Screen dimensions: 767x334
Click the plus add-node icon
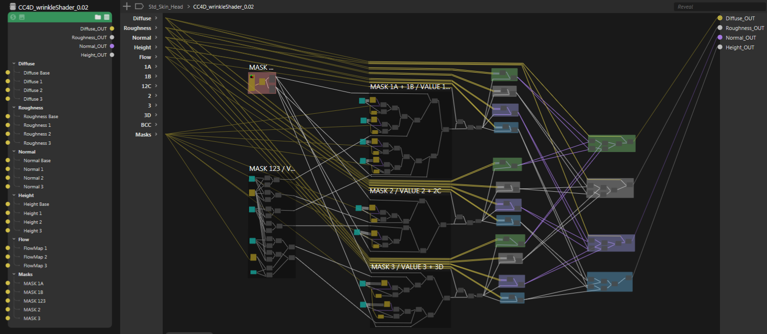point(127,6)
